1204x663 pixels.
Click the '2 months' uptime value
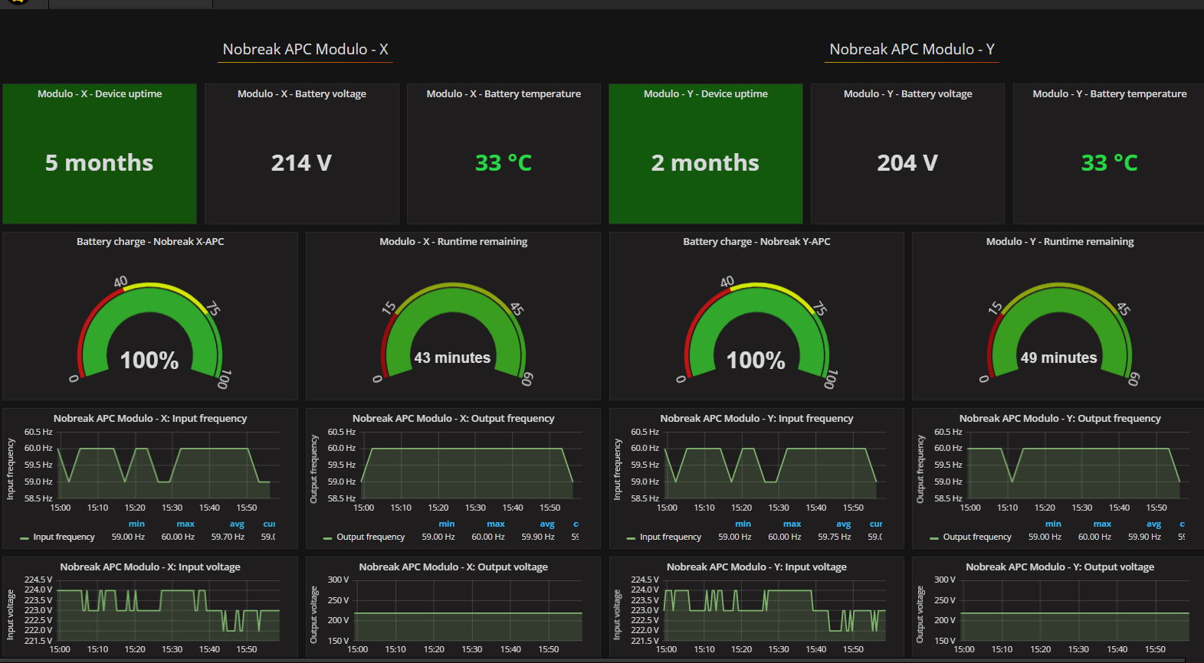coord(706,162)
